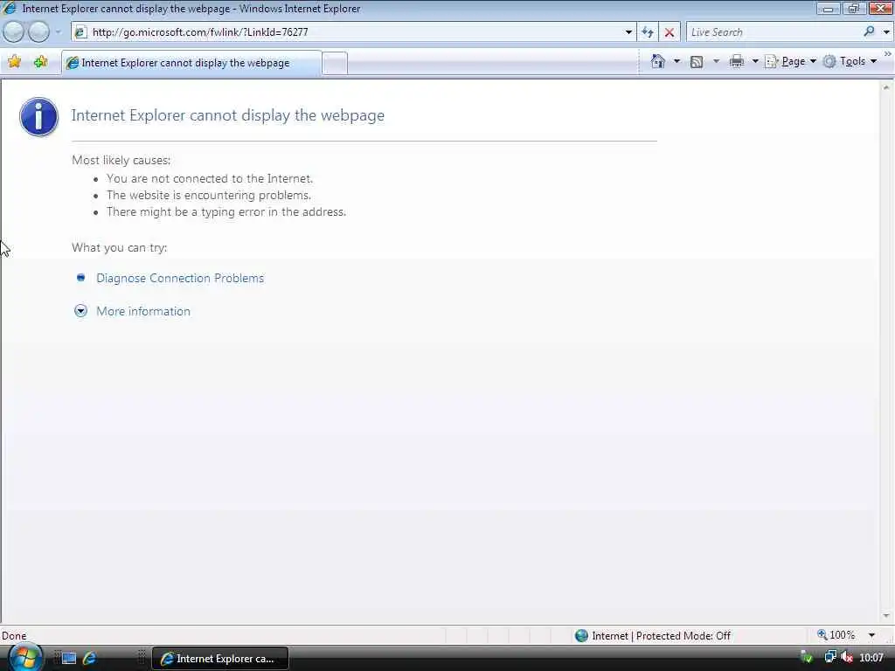Select the 'Internet Explorer cannot display' tab
Image resolution: width=895 pixels, height=671 pixels.
pyautogui.click(x=191, y=63)
